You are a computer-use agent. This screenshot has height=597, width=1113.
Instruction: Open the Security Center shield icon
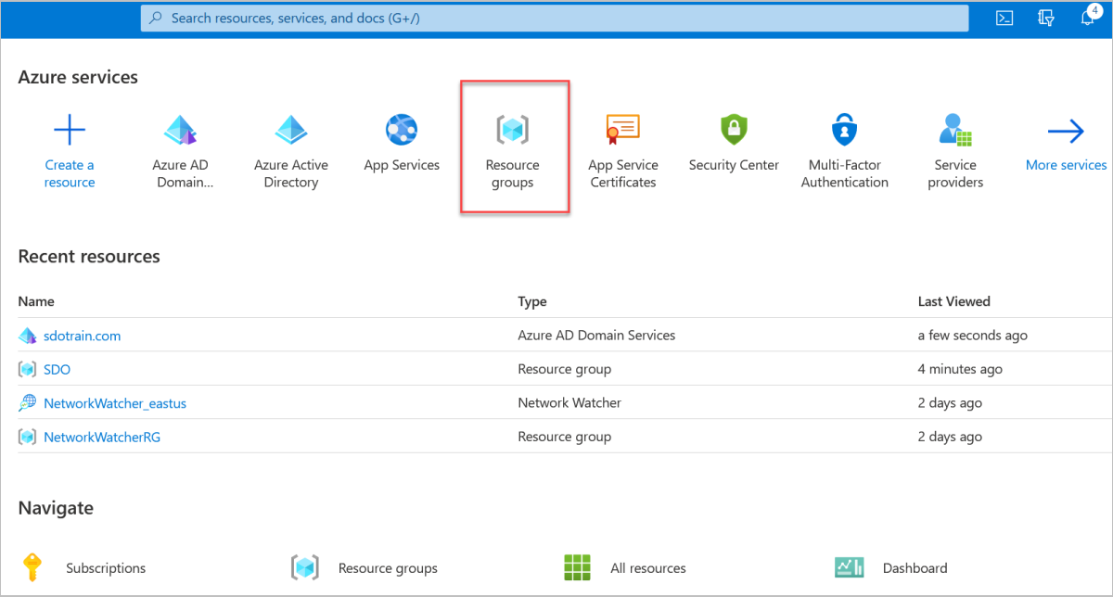point(734,131)
